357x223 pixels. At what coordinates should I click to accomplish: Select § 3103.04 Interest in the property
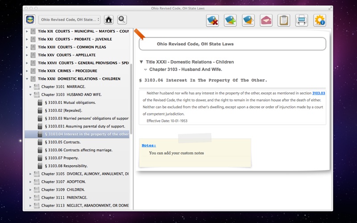pos(77,134)
